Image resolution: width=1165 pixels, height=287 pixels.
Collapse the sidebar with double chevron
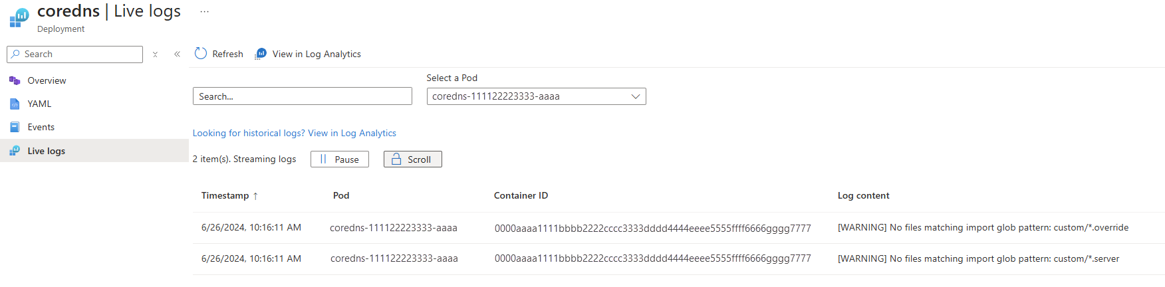click(177, 54)
